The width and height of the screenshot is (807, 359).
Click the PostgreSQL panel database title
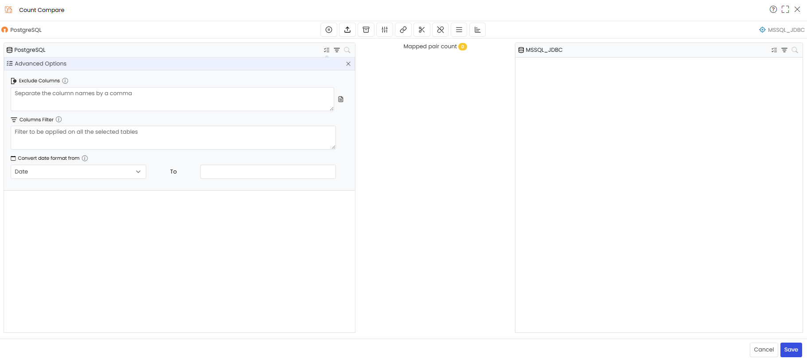click(x=30, y=50)
